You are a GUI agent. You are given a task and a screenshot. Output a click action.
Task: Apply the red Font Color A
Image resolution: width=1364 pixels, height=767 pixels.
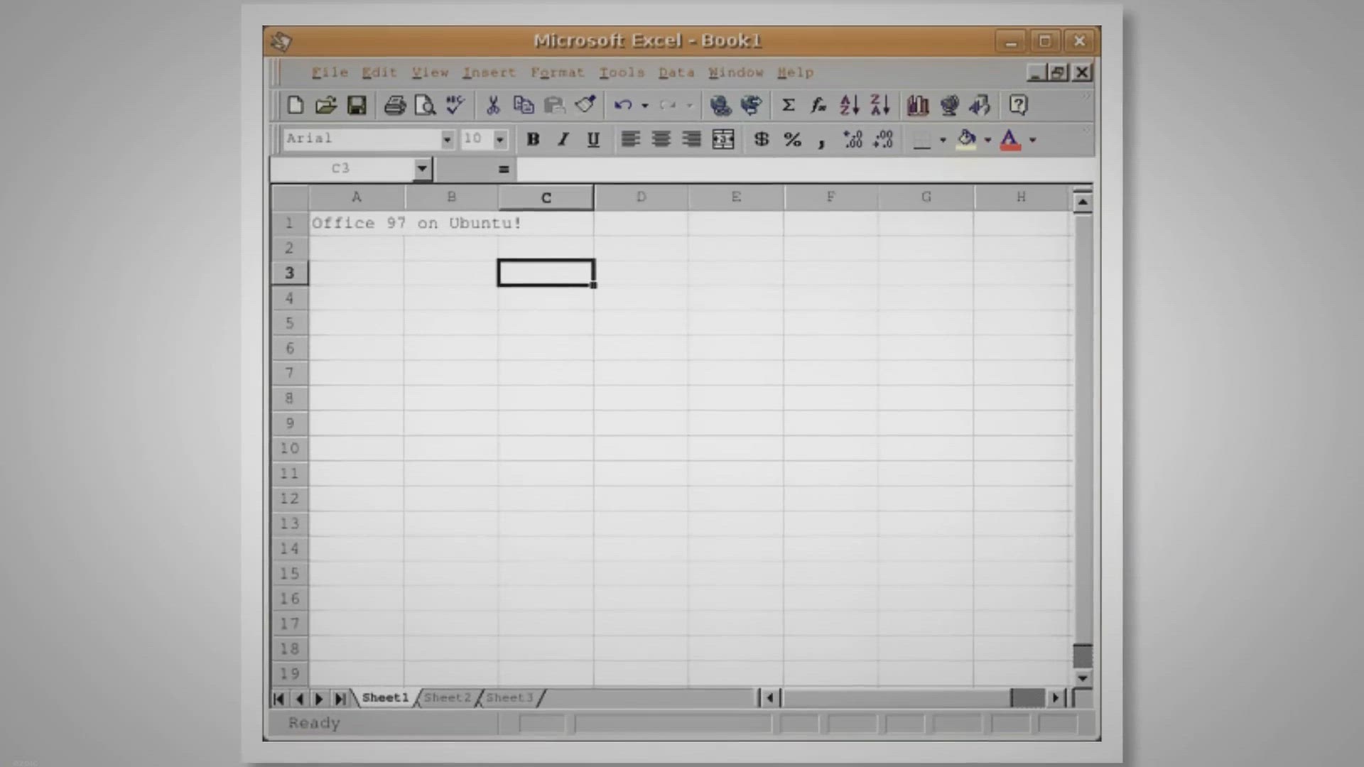(x=1010, y=139)
